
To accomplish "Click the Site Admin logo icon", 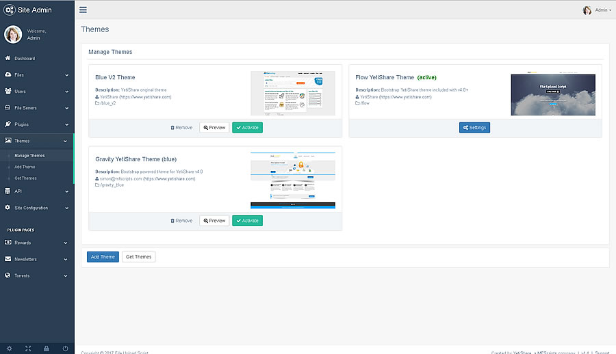I will 10,10.
